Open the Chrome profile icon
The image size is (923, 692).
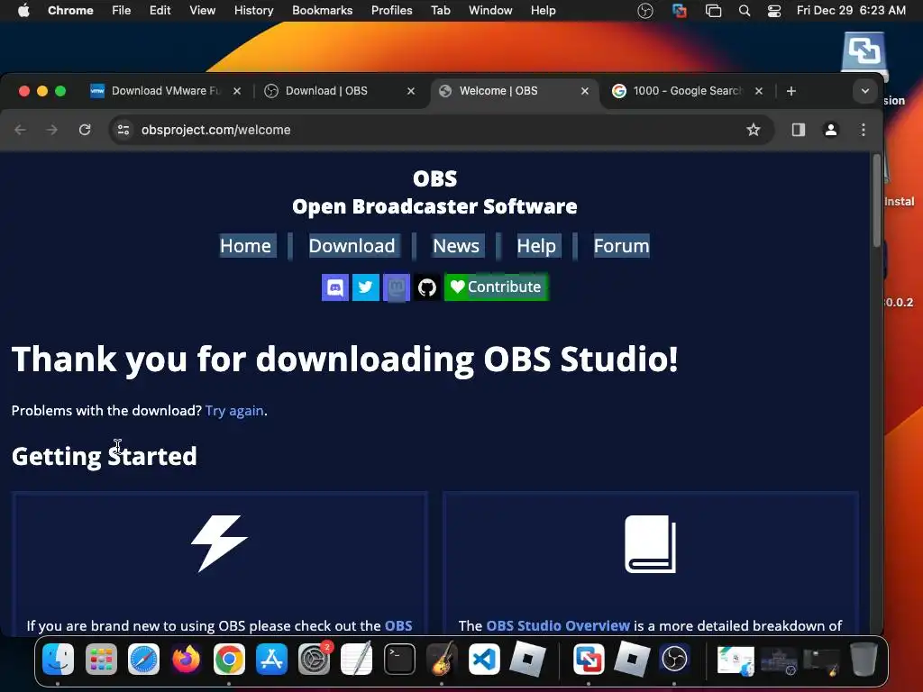click(830, 130)
